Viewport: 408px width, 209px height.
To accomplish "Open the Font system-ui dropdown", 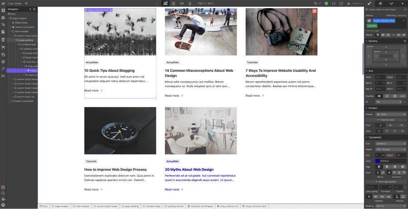I will tap(391, 144).
